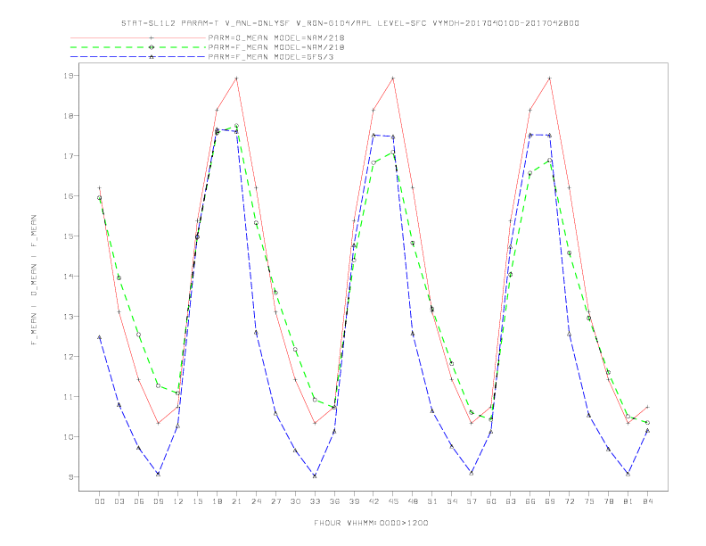
Task: Click y-axis tick label 10
Action: click(x=68, y=437)
